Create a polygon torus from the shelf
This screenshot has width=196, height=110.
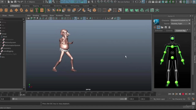coord(21,10)
